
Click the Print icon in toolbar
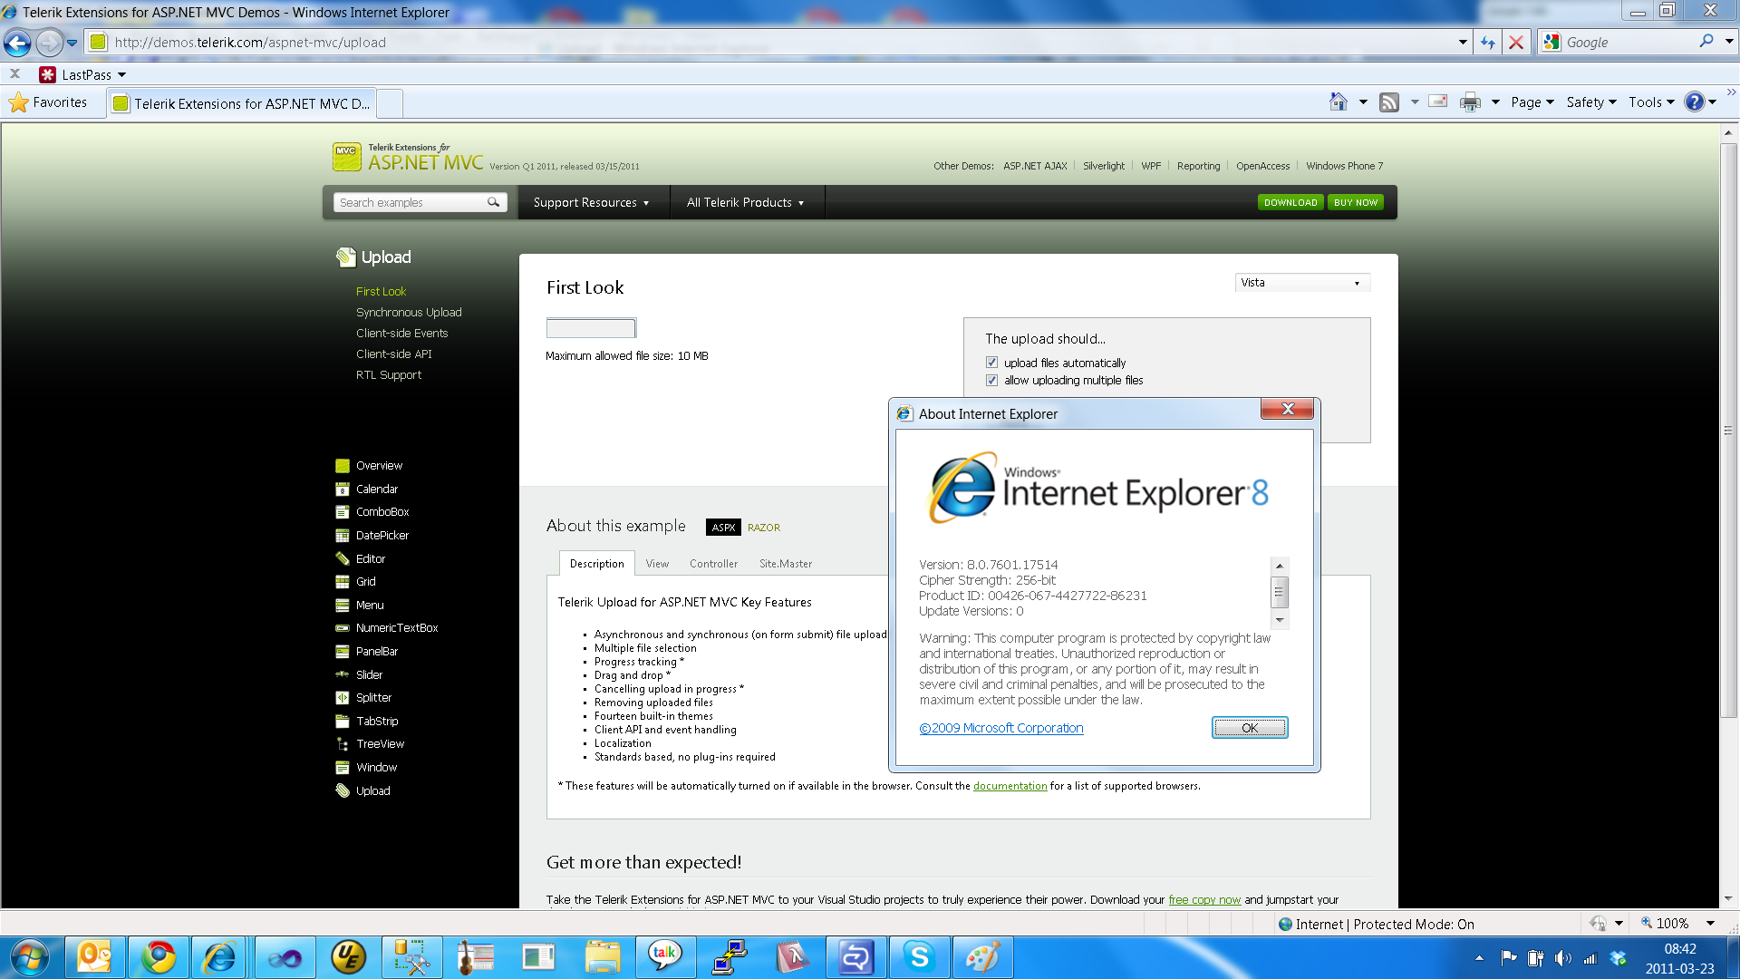pos(1470,102)
